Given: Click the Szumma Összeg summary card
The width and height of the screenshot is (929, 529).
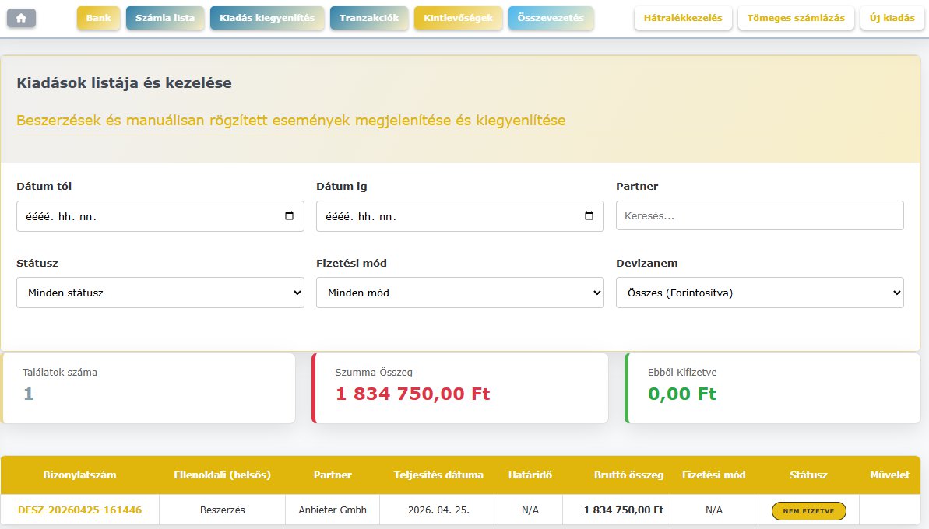Looking at the screenshot, I should pos(460,388).
